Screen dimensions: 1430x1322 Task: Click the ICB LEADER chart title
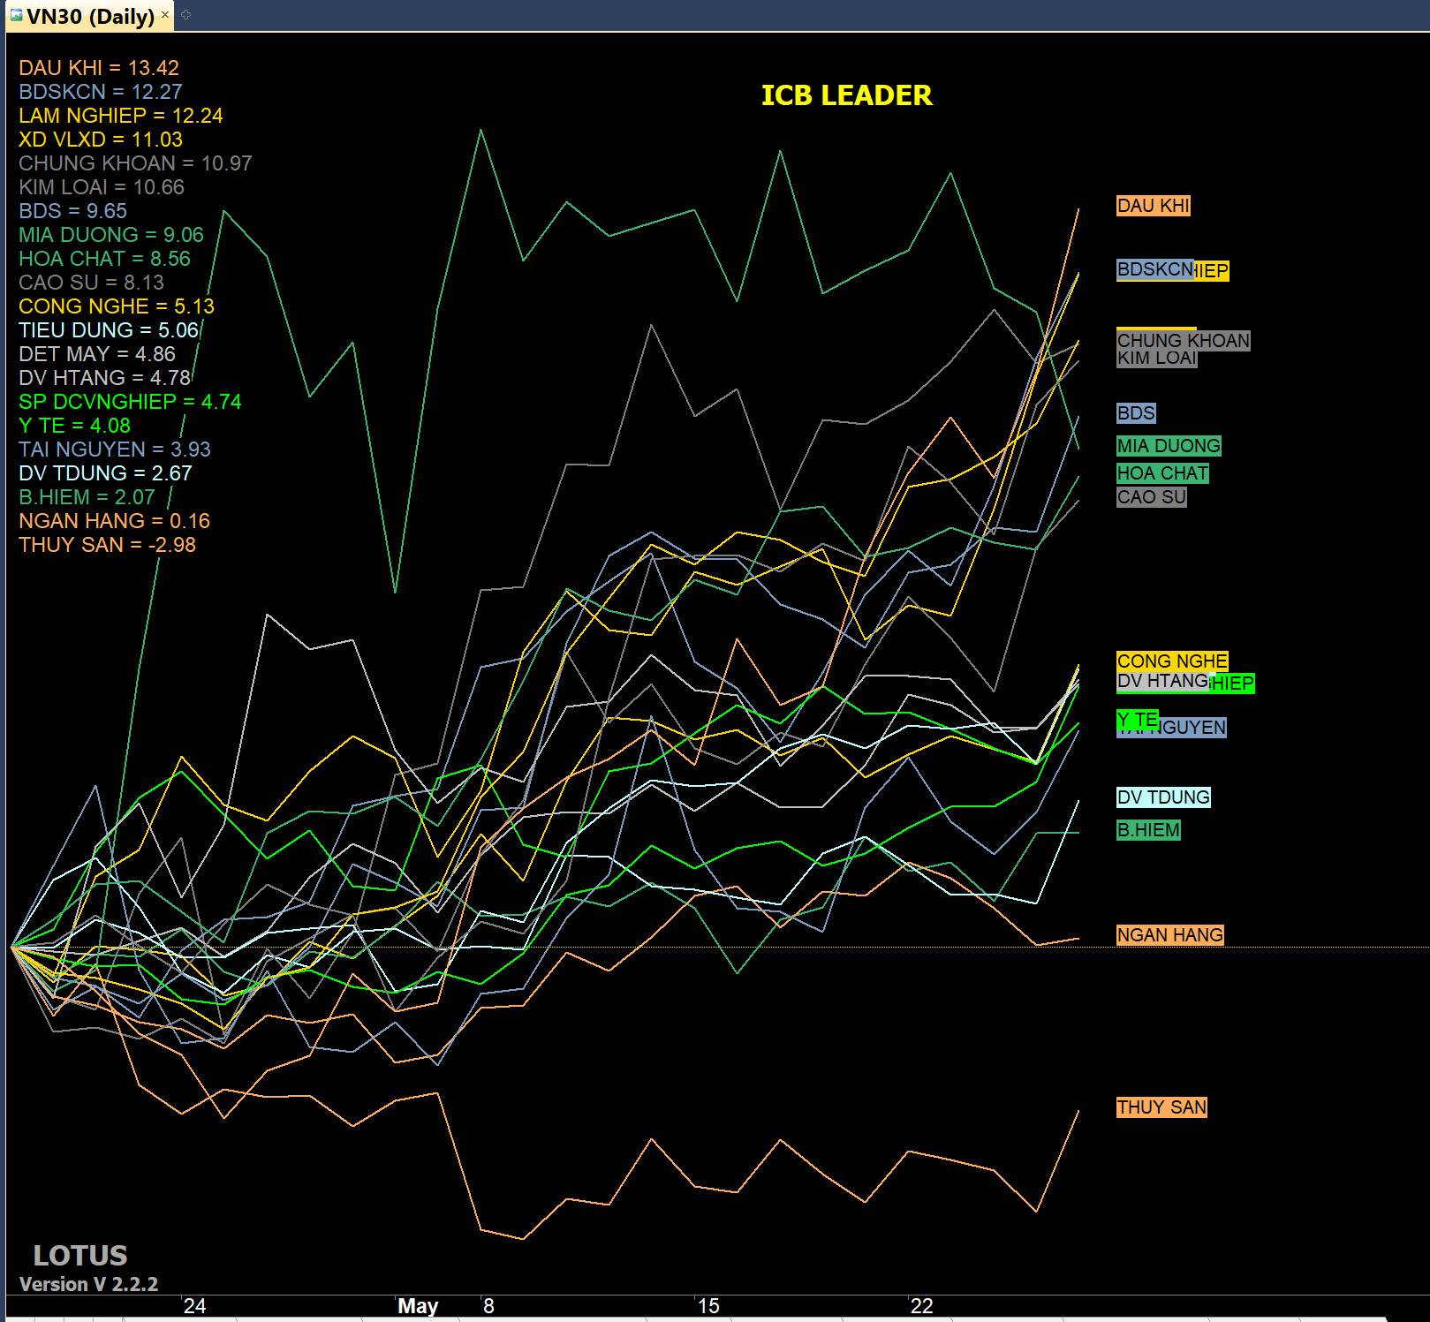pyautogui.click(x=846, y=95)
